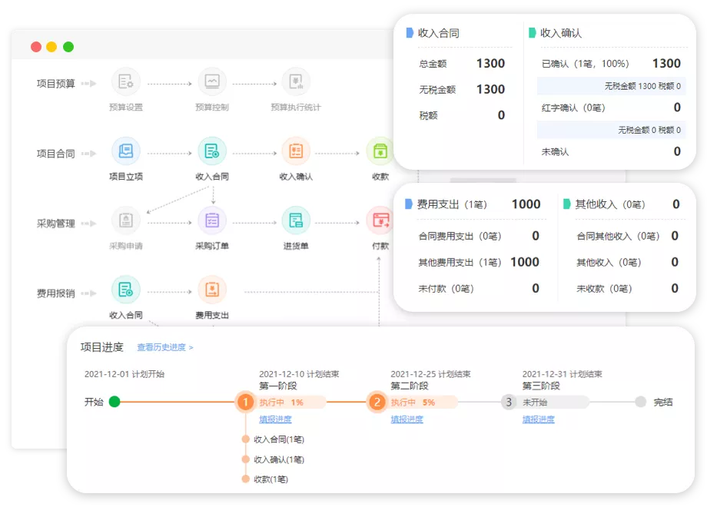The width and height of the screenshot is (707, 507).
Task: Select stage 2 marker on progress timeline
Action: pyautogui.click(x=377, y=402)
